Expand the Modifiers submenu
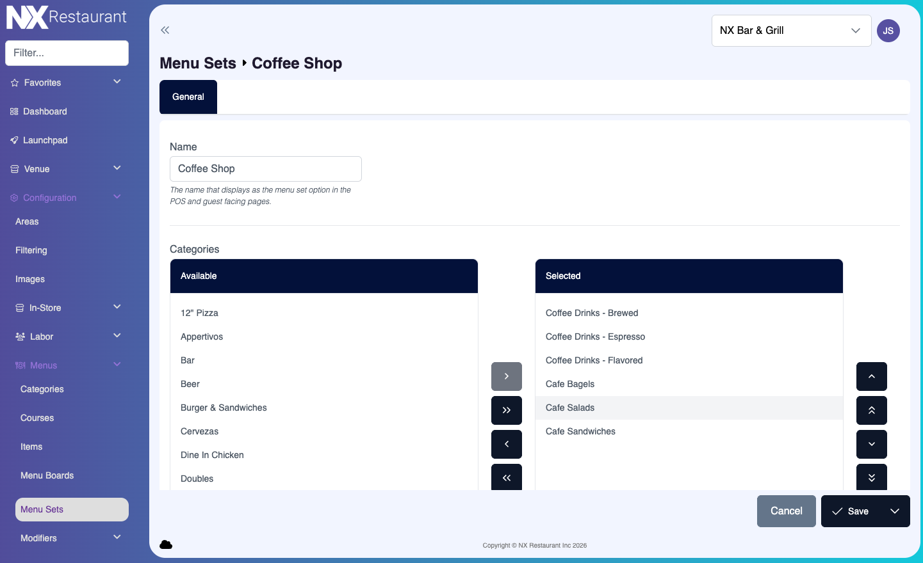The image size is (923, 563). click(x=117, y=537)
